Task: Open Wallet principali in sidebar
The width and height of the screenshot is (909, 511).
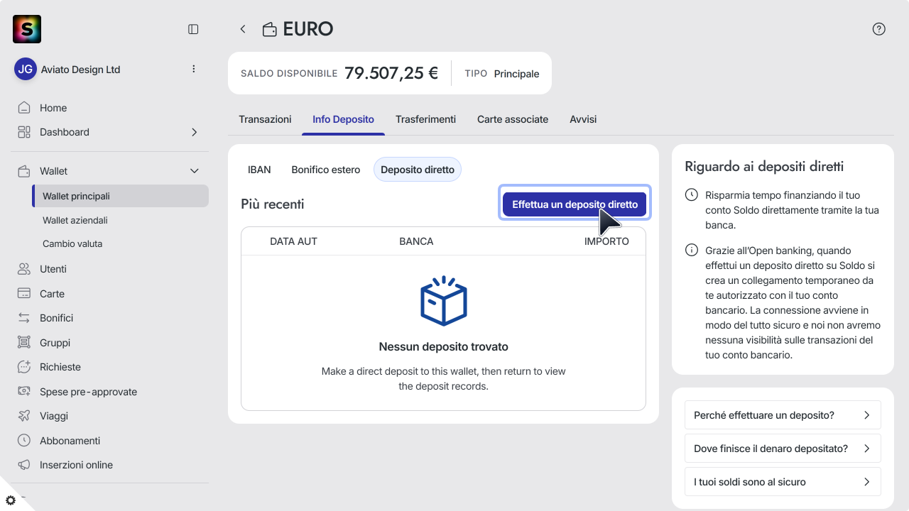Action: point(120,196)
